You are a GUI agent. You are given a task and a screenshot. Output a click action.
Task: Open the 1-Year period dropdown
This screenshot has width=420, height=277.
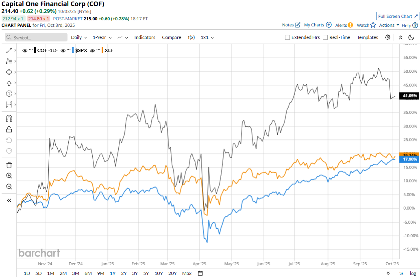[102, 37]
